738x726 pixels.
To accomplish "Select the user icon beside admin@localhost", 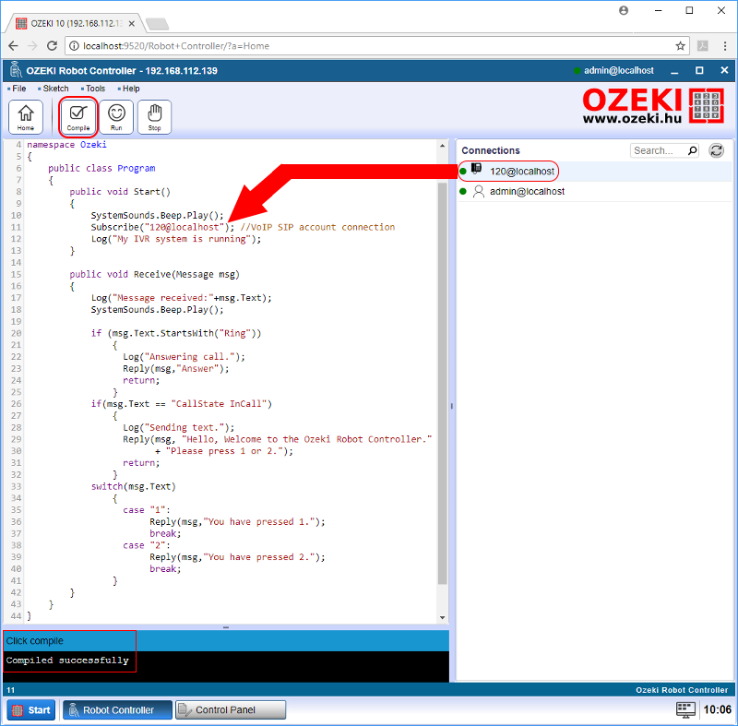I will [x=477, y=191].
